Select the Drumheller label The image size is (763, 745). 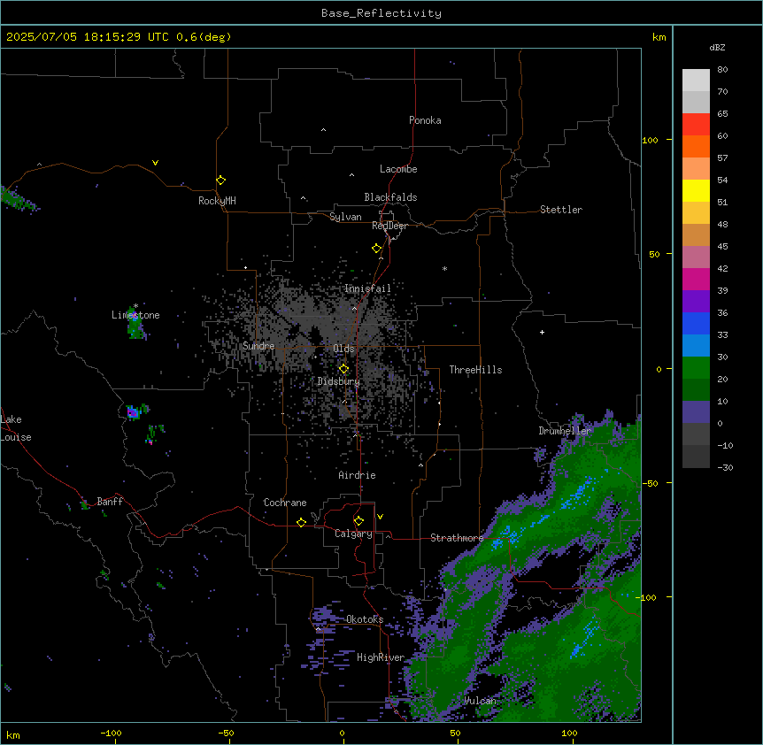tap(565, 431)
